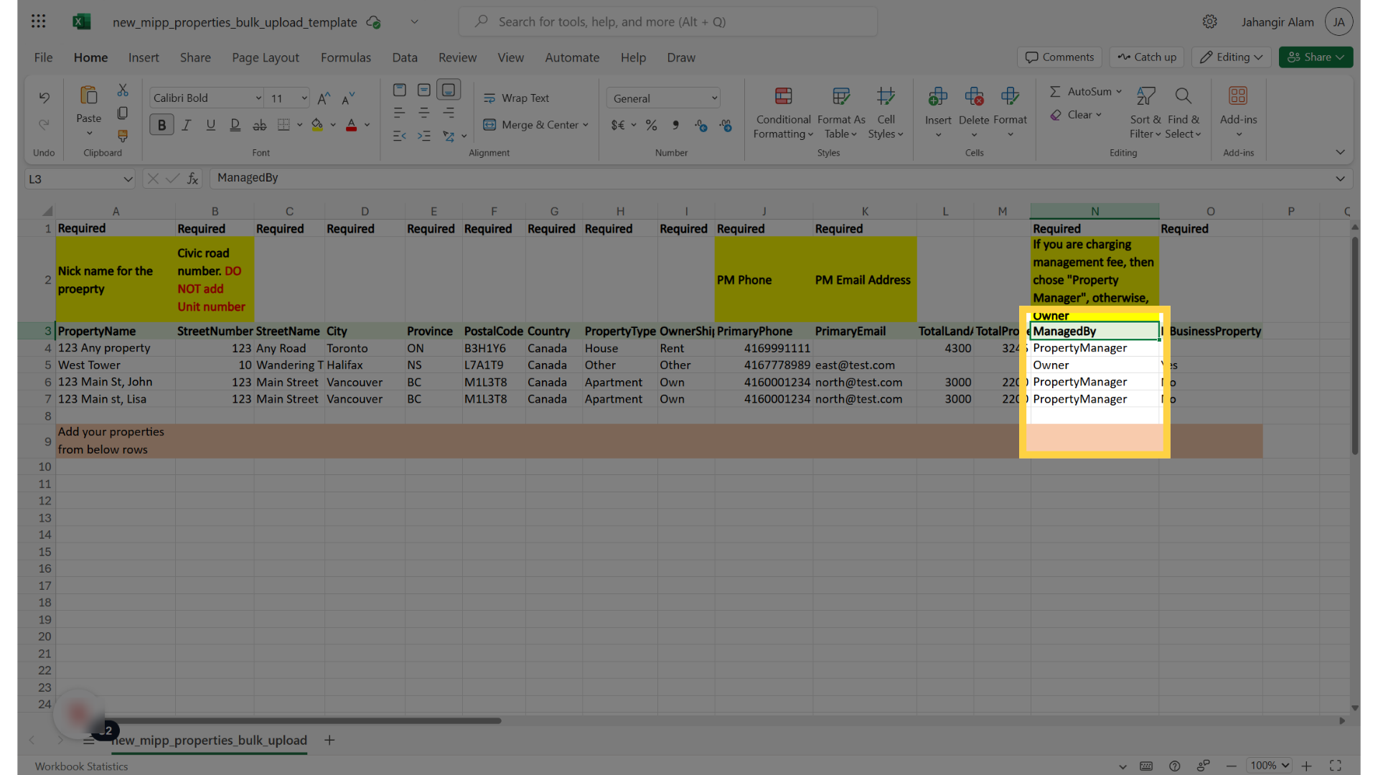Open the File menu
The image size is (1378, 775).
pos(43,57)
